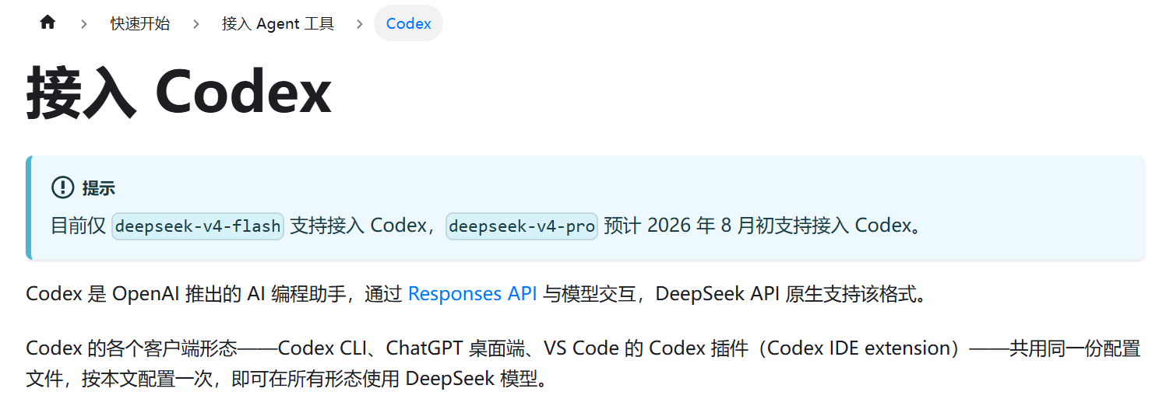1166x399 pixels.
Task: Click the deepseek-v4-flash code label
Action: (198, 226)
